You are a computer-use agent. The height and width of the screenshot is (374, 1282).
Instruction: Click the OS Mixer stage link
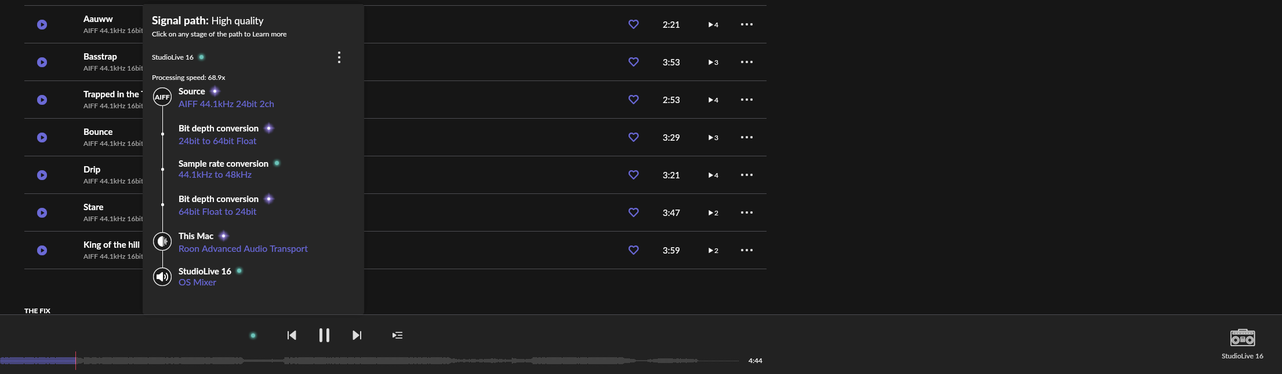coord(197,283)
